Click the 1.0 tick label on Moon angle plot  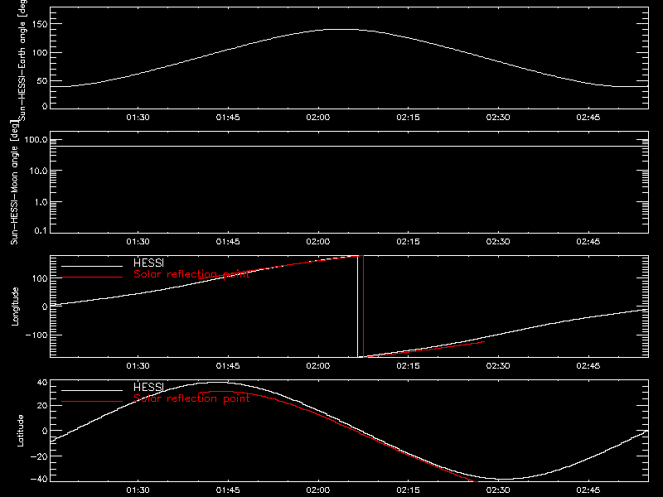[x=41, y=202]
